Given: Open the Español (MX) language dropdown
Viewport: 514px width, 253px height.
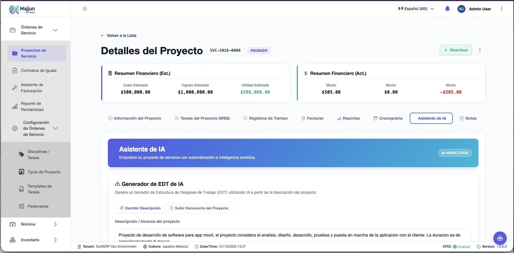Looking at the screenshot, I should tap(416, 9).
